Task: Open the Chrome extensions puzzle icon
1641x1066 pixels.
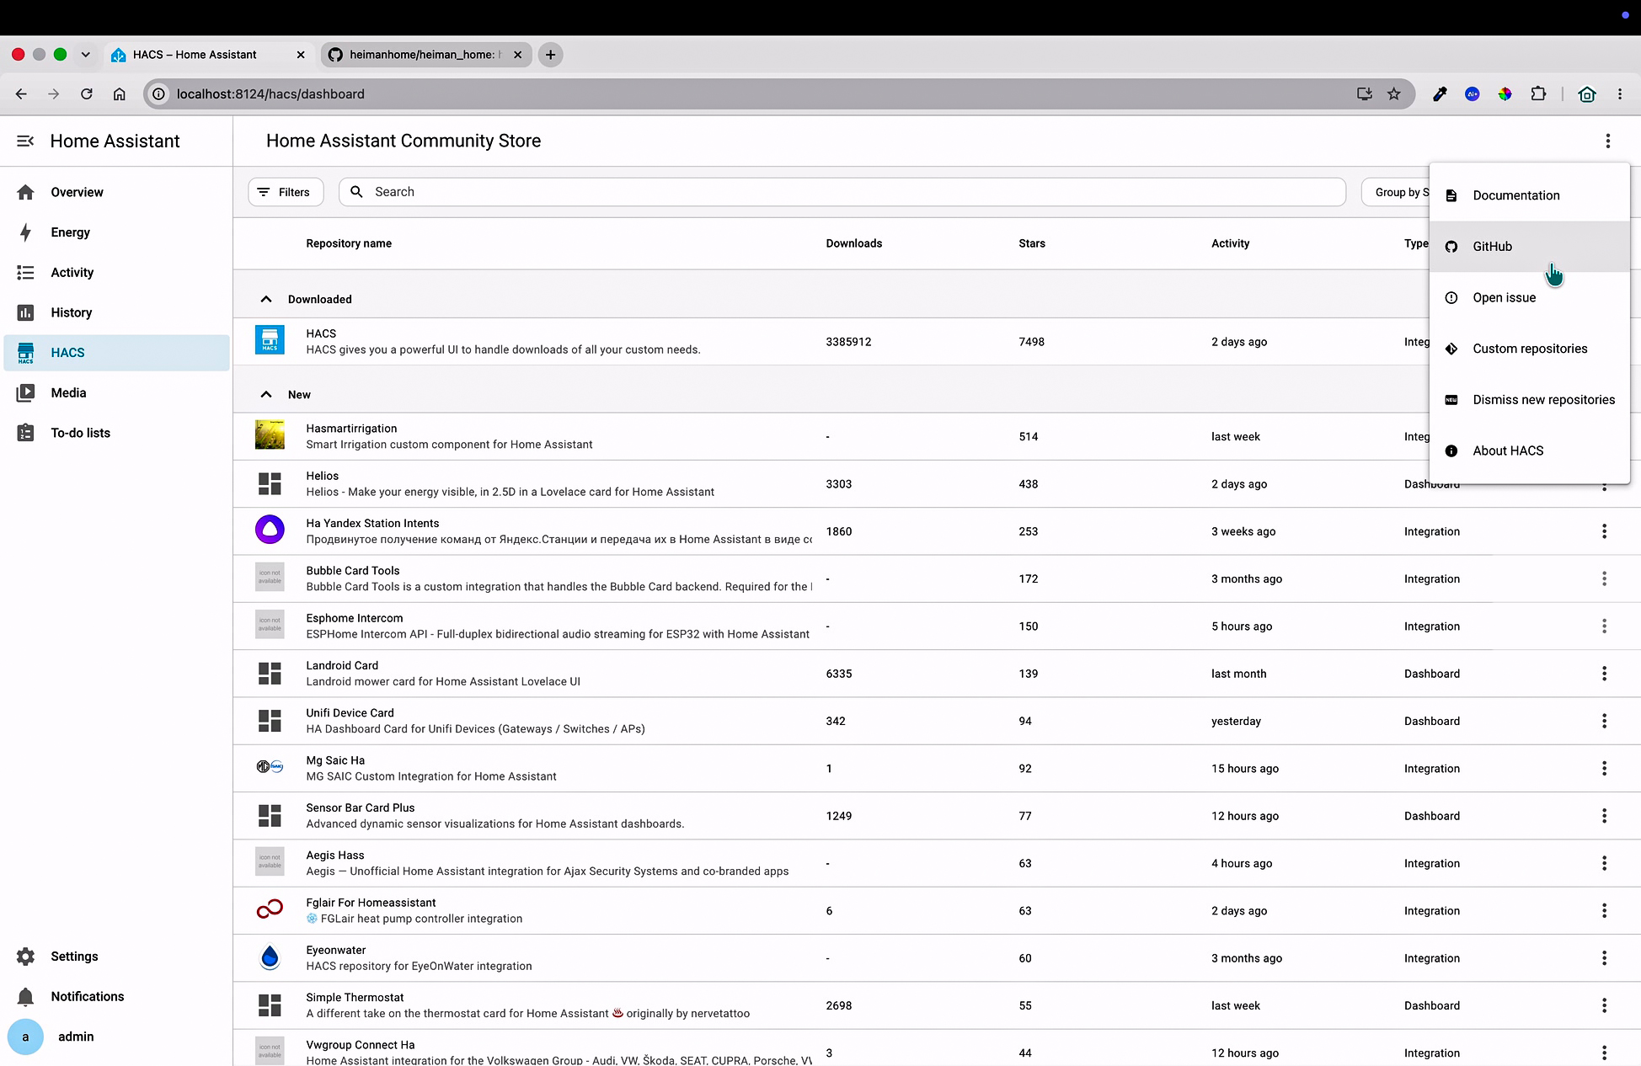Action: pyautogui.click(x=1538, y=94)
